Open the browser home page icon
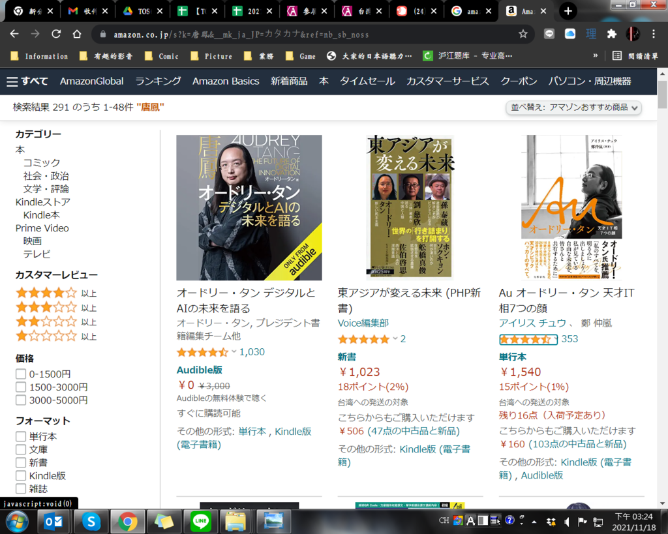The image size is (668, 534). pyautogui.click(x=77, y=34)
